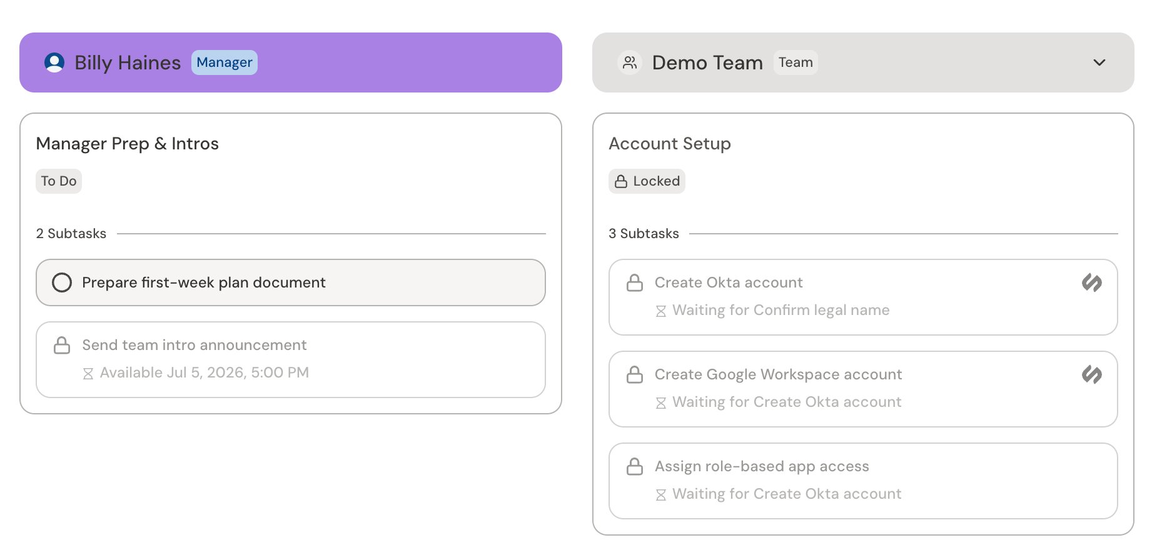Click hourglass under Create Google Workspace account

660,402
